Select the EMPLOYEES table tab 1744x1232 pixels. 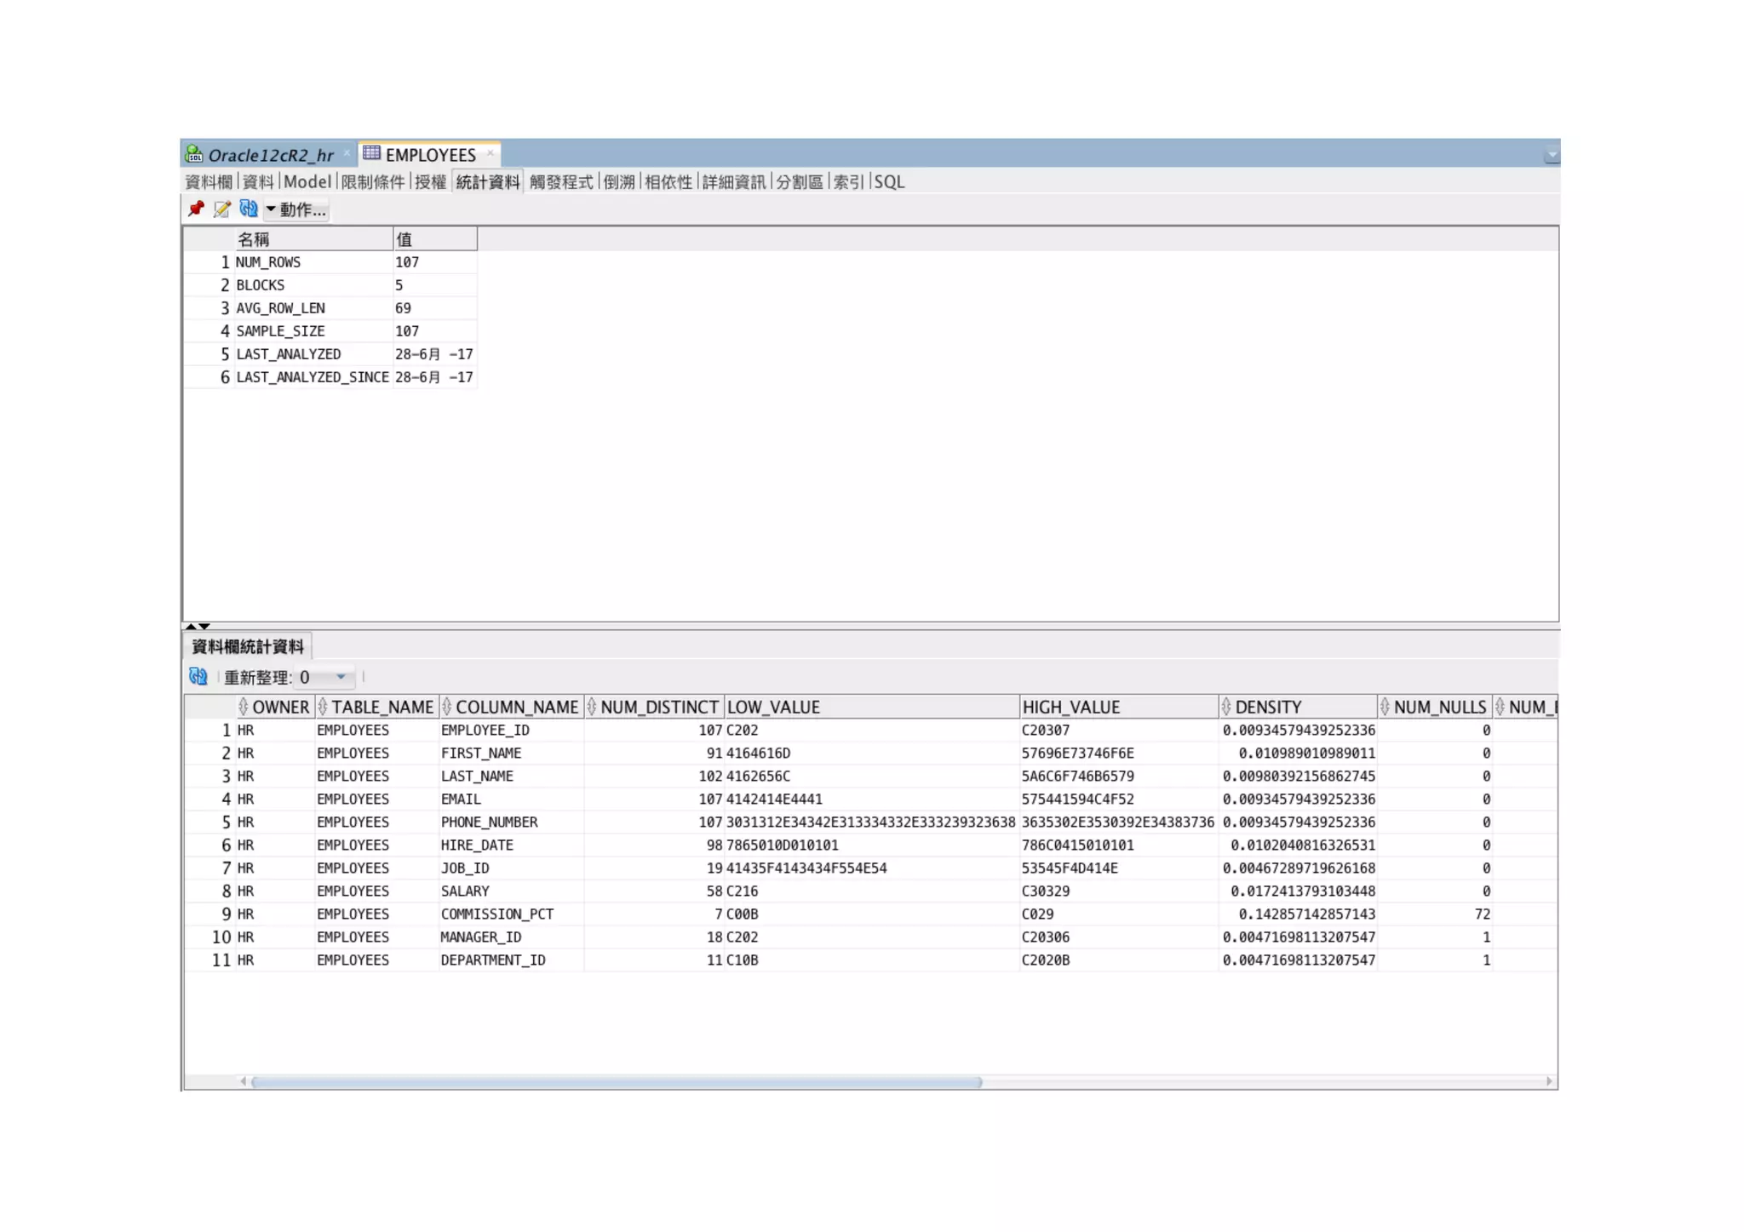(x=430, y=155)
